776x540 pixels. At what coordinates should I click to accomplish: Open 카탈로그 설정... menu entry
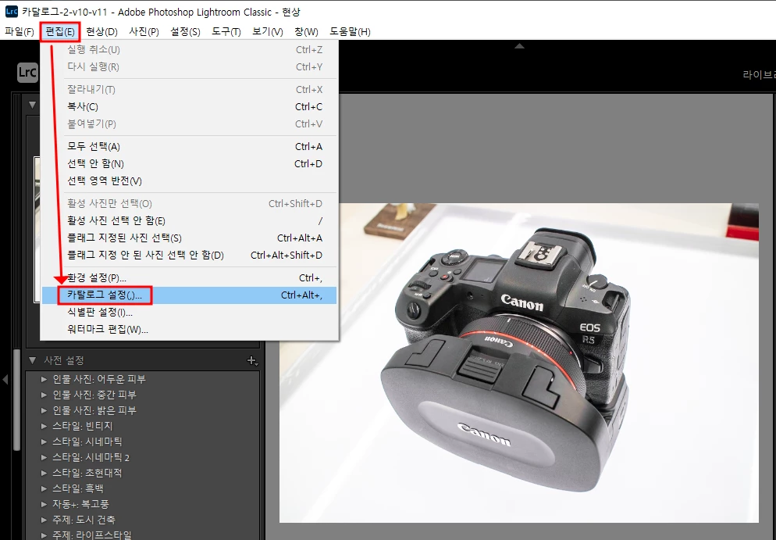click(190, 295)
